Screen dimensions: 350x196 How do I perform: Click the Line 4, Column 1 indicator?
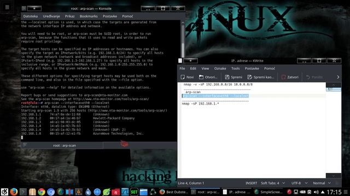pos(191,183)
